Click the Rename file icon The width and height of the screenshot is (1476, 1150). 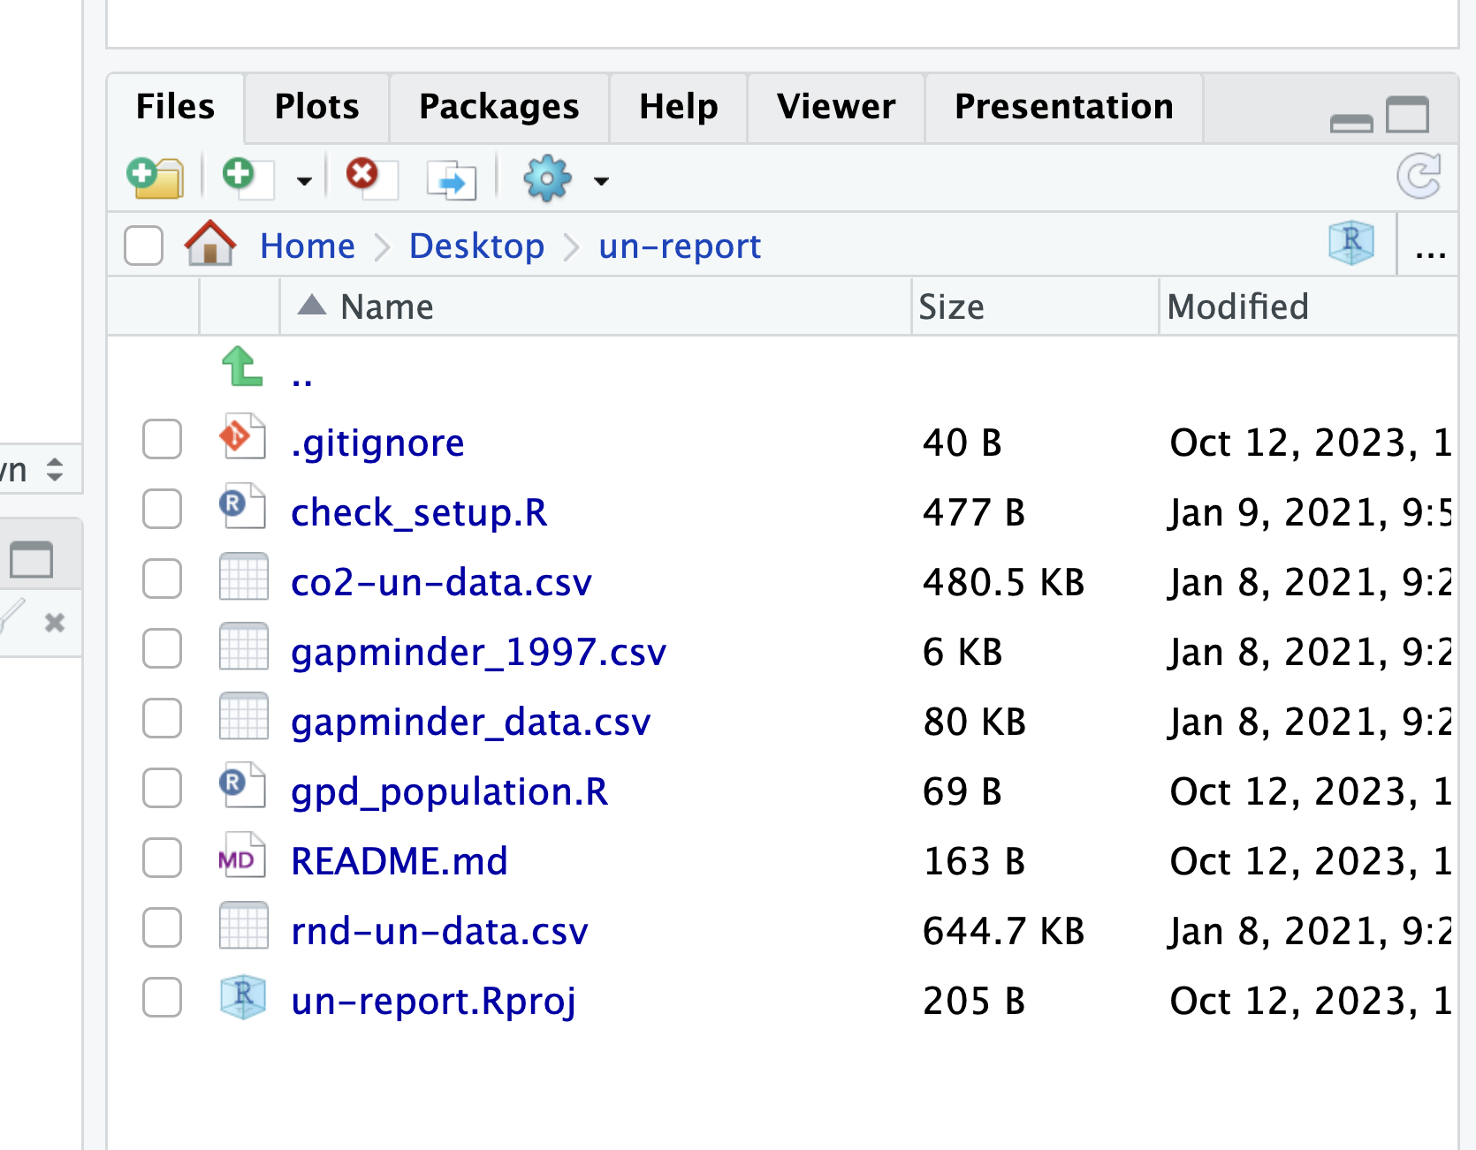452,179
